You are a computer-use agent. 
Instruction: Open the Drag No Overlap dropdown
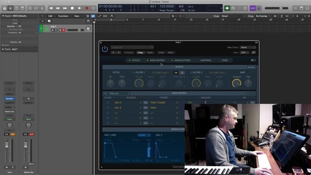(262, 16)
